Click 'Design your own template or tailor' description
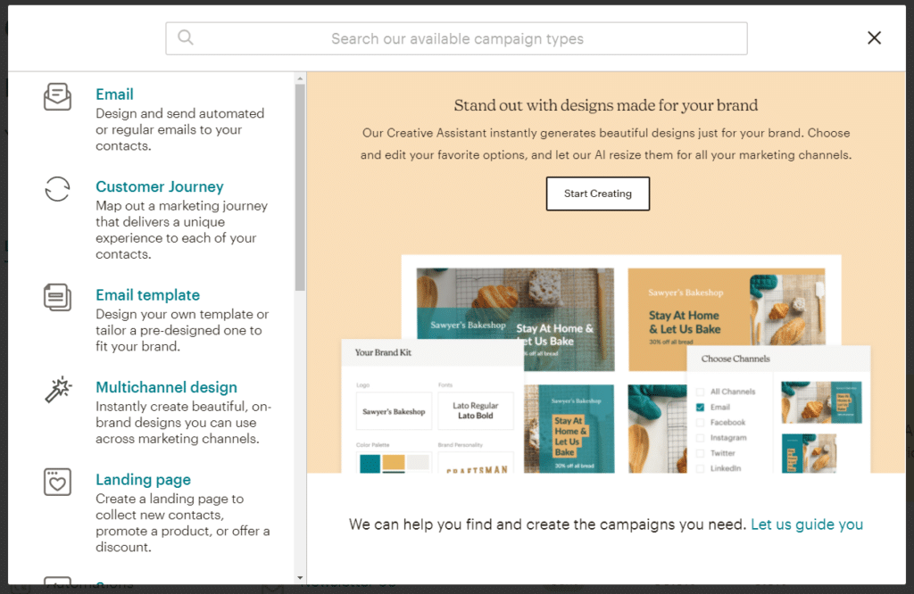The height and width of the screenshot is (594, 914). [182, 330]
